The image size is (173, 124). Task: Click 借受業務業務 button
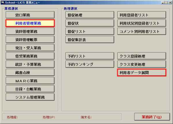(30, 56)
